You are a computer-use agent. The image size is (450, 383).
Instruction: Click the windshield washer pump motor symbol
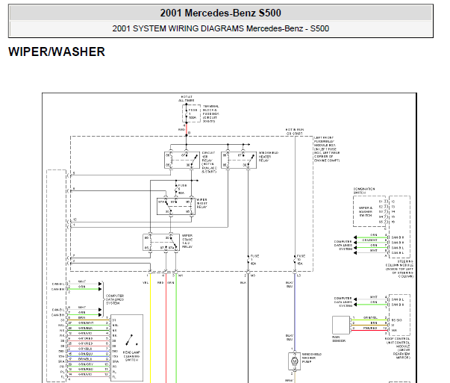point(295,361)
